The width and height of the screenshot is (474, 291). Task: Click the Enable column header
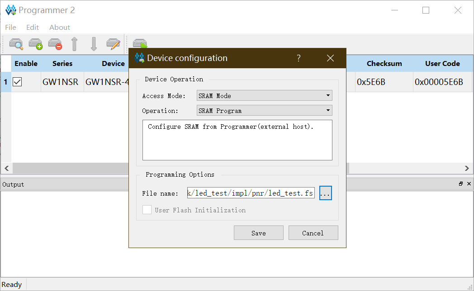[x=26, y=63]
